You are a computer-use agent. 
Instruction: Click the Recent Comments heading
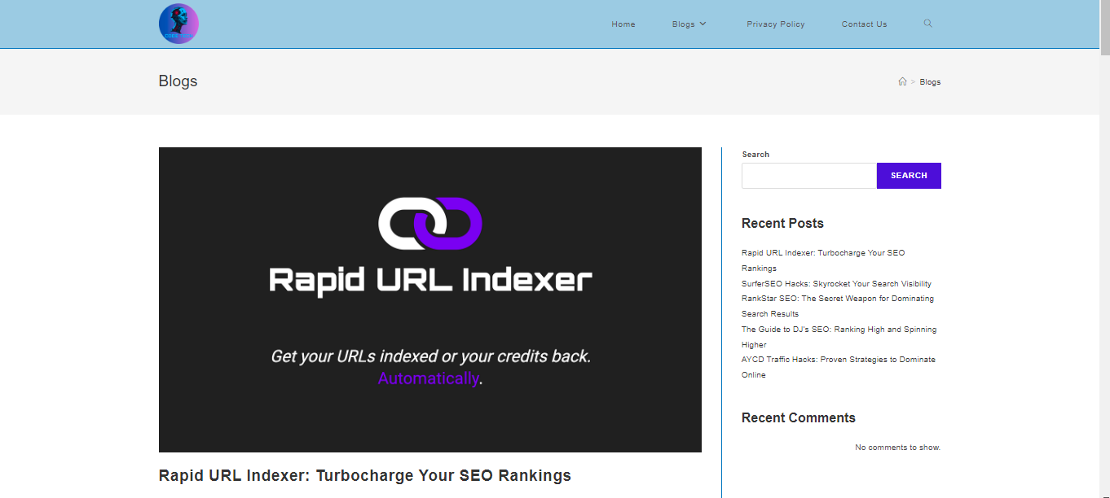799,418
